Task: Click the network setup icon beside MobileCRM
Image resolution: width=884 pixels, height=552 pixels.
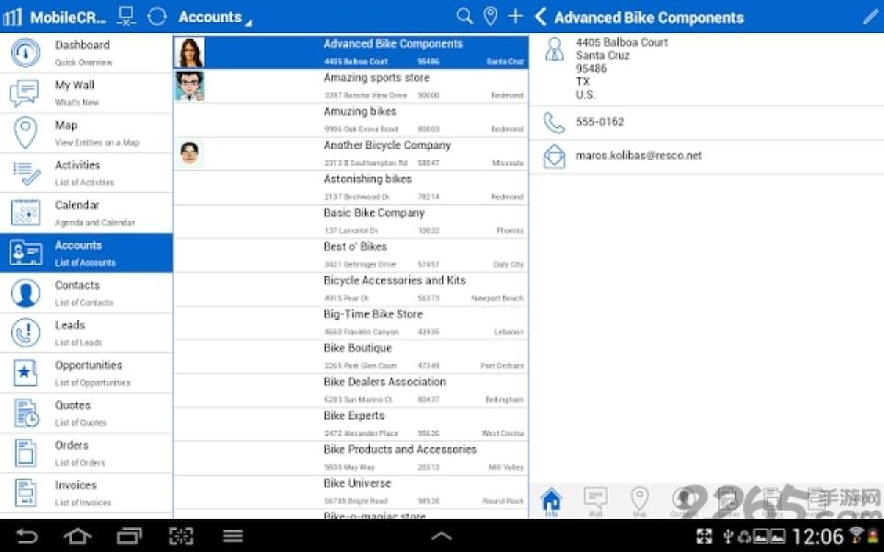Action: [x=126, y=17]
